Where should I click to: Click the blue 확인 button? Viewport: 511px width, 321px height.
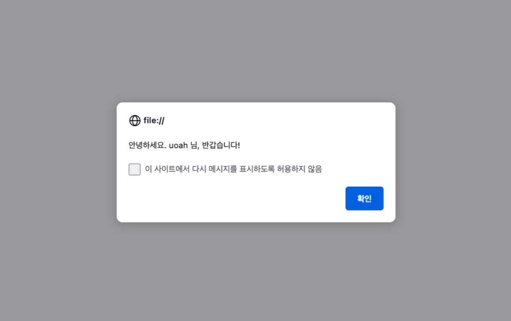[364, 198]
